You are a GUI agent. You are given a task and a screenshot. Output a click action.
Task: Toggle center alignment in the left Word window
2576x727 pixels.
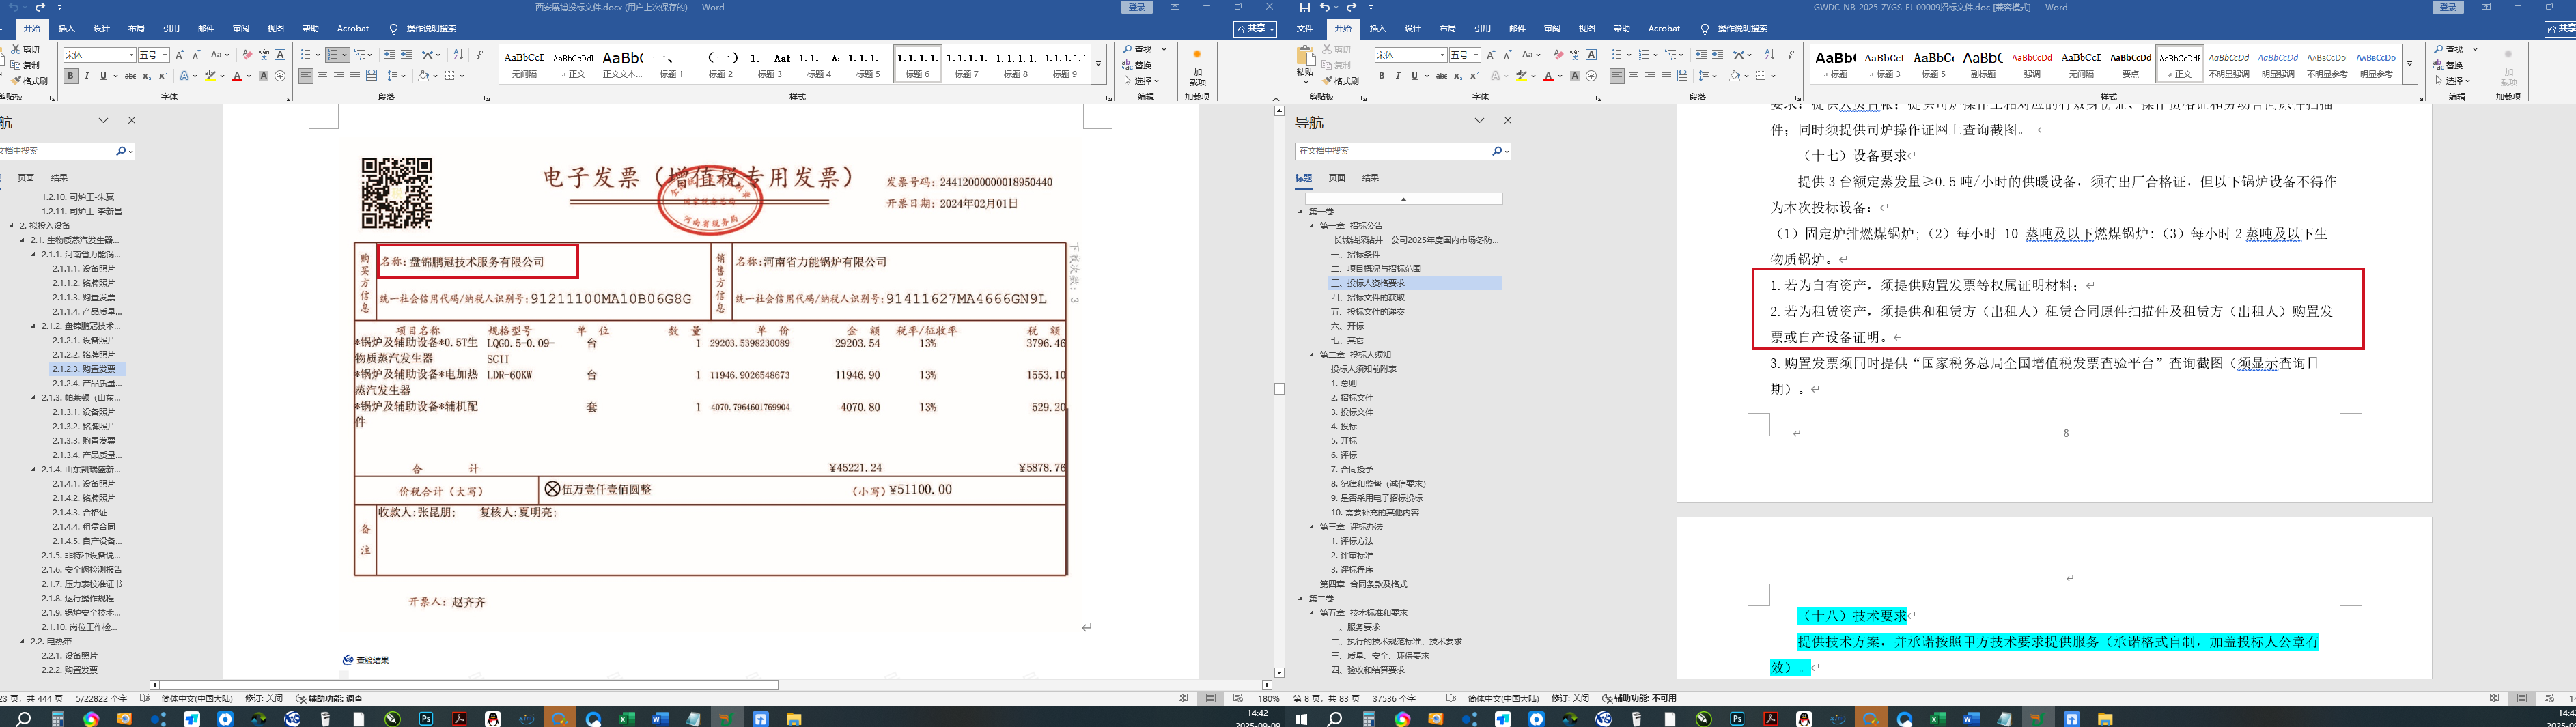(x=322, y=76)
